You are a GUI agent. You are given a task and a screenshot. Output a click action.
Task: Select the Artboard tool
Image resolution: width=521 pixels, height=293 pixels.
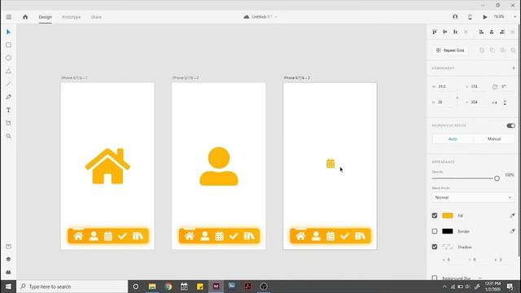coord(8,123)
